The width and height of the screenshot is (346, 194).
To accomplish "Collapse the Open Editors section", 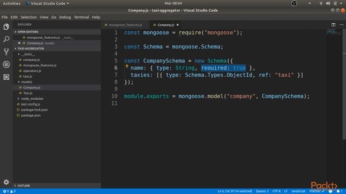I will (16, 32).
